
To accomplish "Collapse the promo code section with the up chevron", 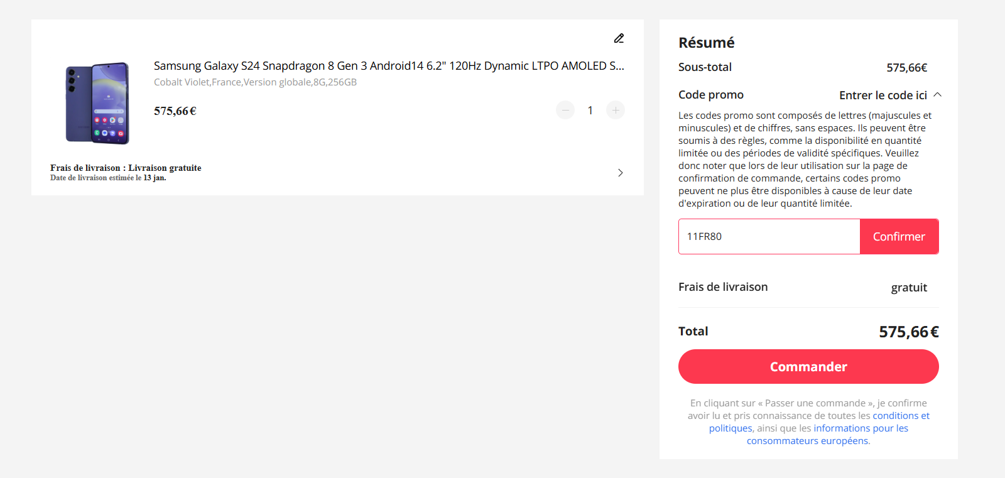I will point(938,94).
